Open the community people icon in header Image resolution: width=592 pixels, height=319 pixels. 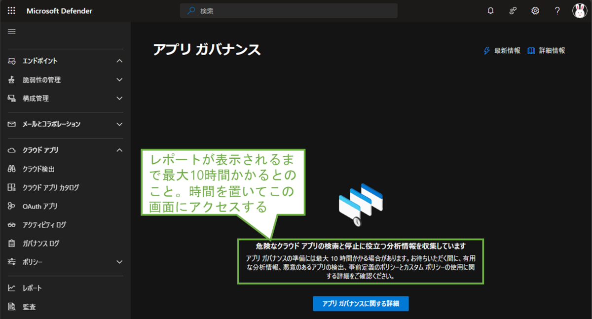pyautogui.click(x=513, y=11)
